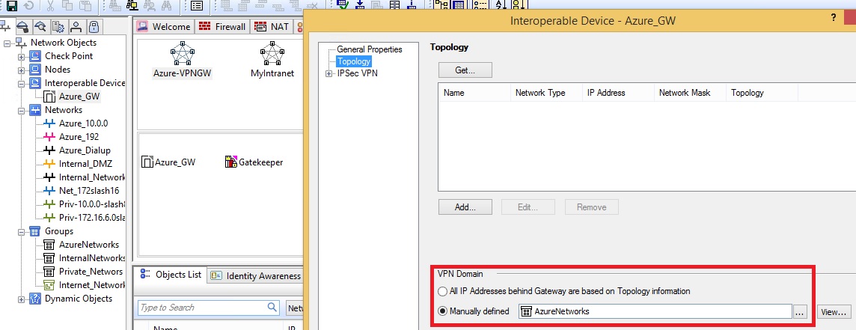Click the Get... topology button
The width and height of the screenshot is (856, 330).
click(465, 70)
